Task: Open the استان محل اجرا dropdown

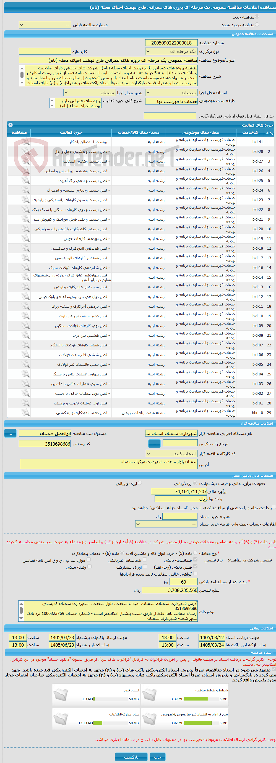Action: [x=171, y=93]
